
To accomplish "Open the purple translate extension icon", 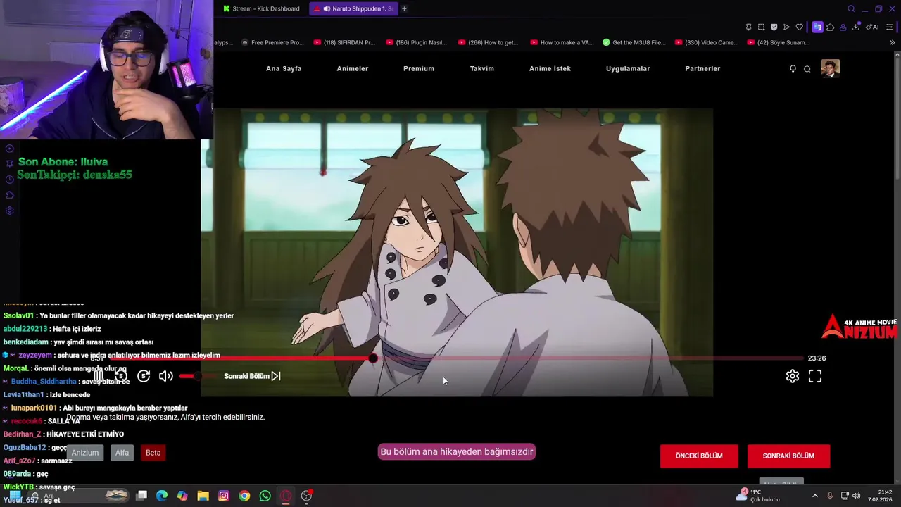I will 817,27.
